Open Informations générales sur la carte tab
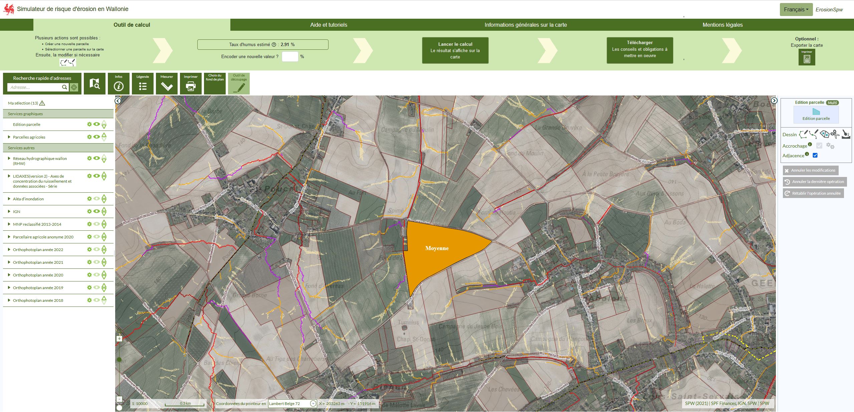The image size is (854, 412). click(526, 25)
